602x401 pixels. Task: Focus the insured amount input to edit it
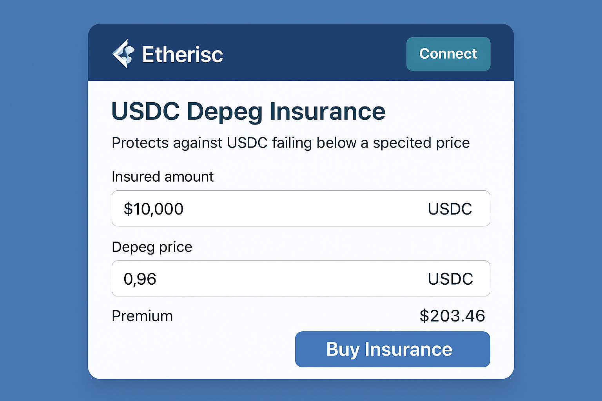[235, 209]
